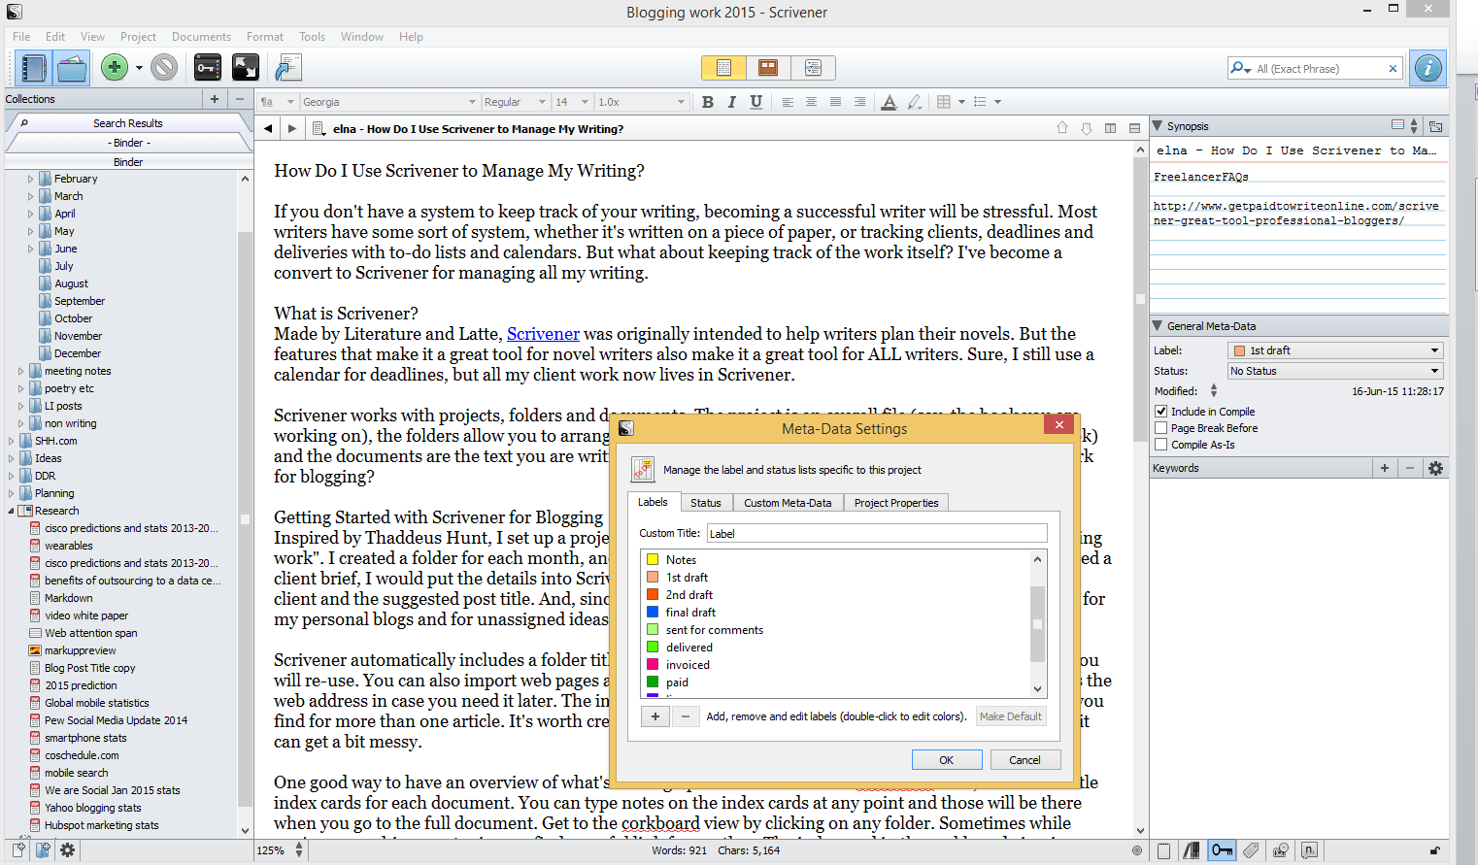Open the Collections toolbar icon
Screen dimensions: 1478x865
click(73, 67)
